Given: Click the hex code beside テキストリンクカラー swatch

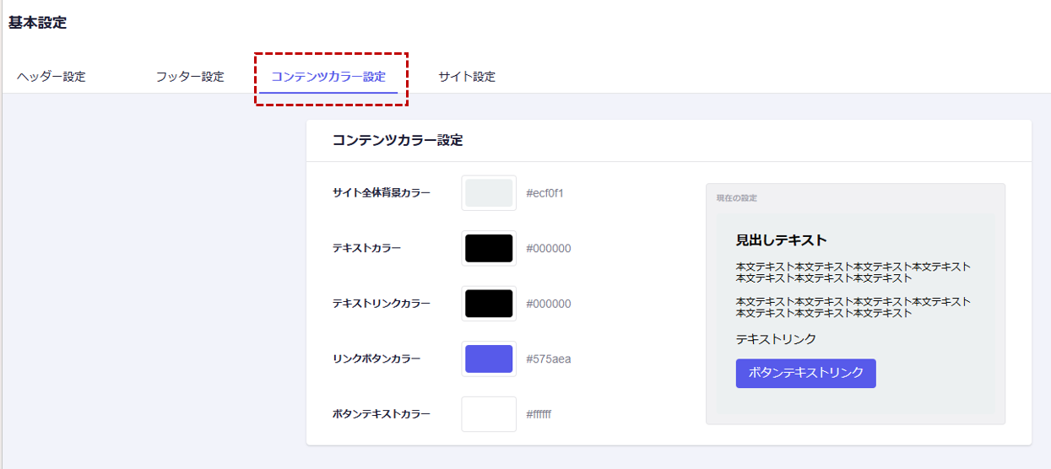Looking at the screenshot, I should (x=549, y=304).
